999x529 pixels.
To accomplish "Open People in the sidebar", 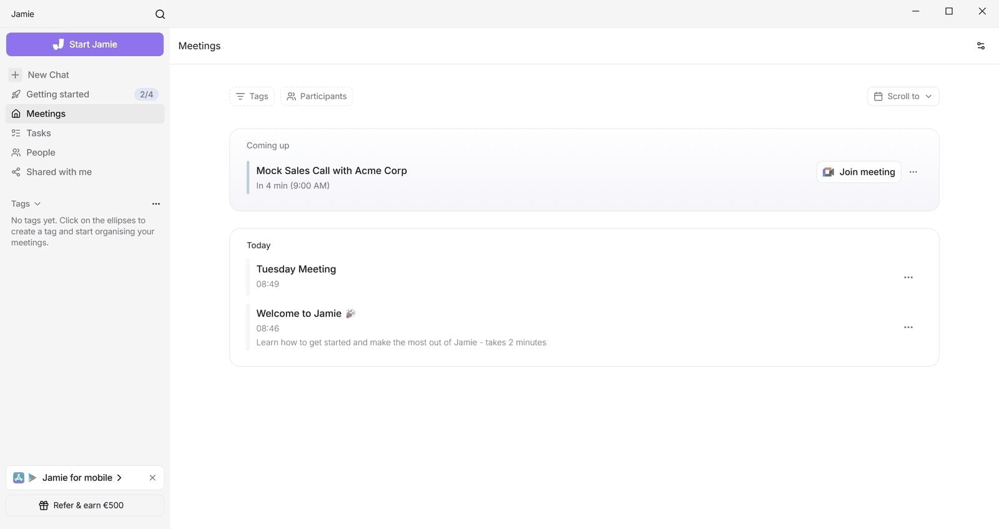I will (85, 153).
